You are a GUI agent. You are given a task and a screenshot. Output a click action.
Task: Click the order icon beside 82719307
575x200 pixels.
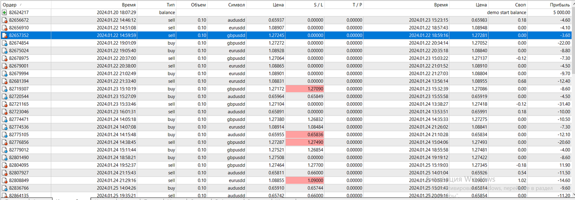(x=4, y=88)
